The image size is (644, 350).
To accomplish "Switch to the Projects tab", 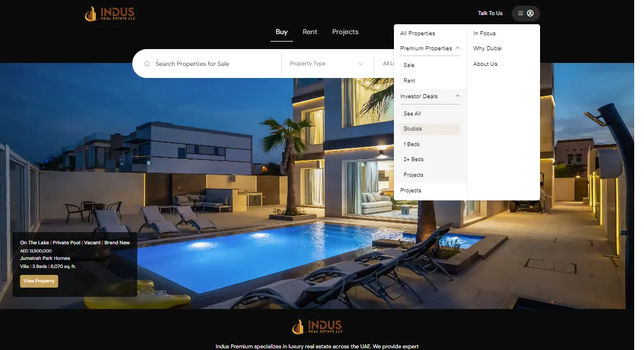I will (345, 32).
